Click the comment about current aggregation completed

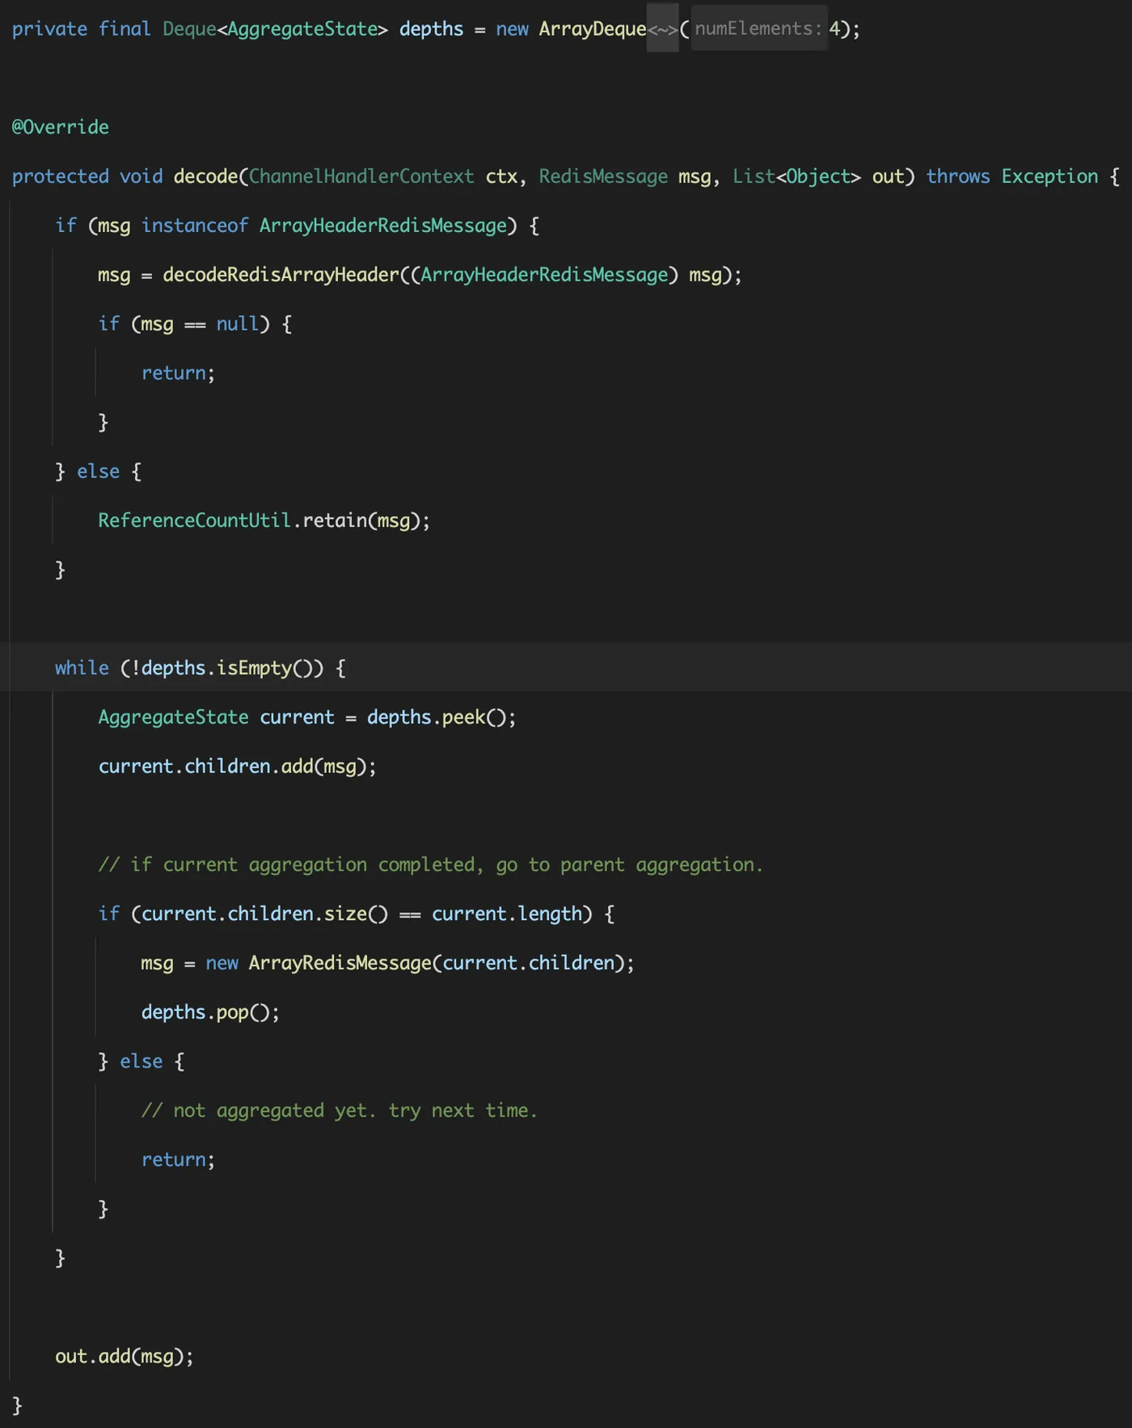[x=431, y=865]
